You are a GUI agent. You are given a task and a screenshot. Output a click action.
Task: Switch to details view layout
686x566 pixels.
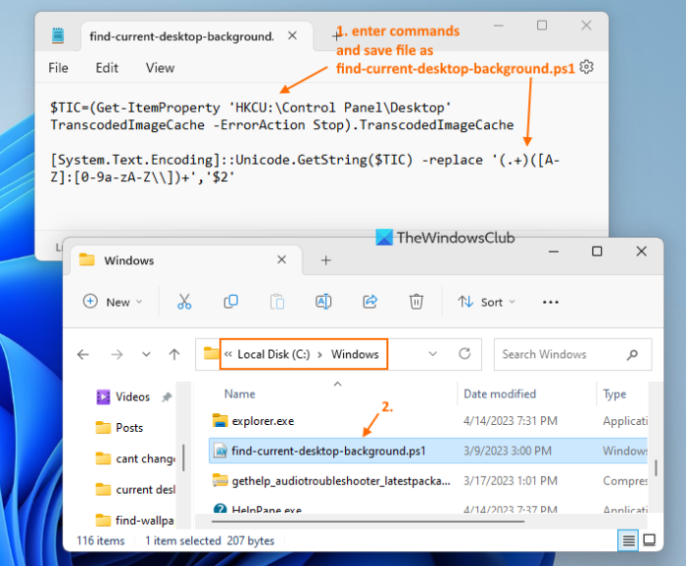pyautogui.click(x=628, y=541)
